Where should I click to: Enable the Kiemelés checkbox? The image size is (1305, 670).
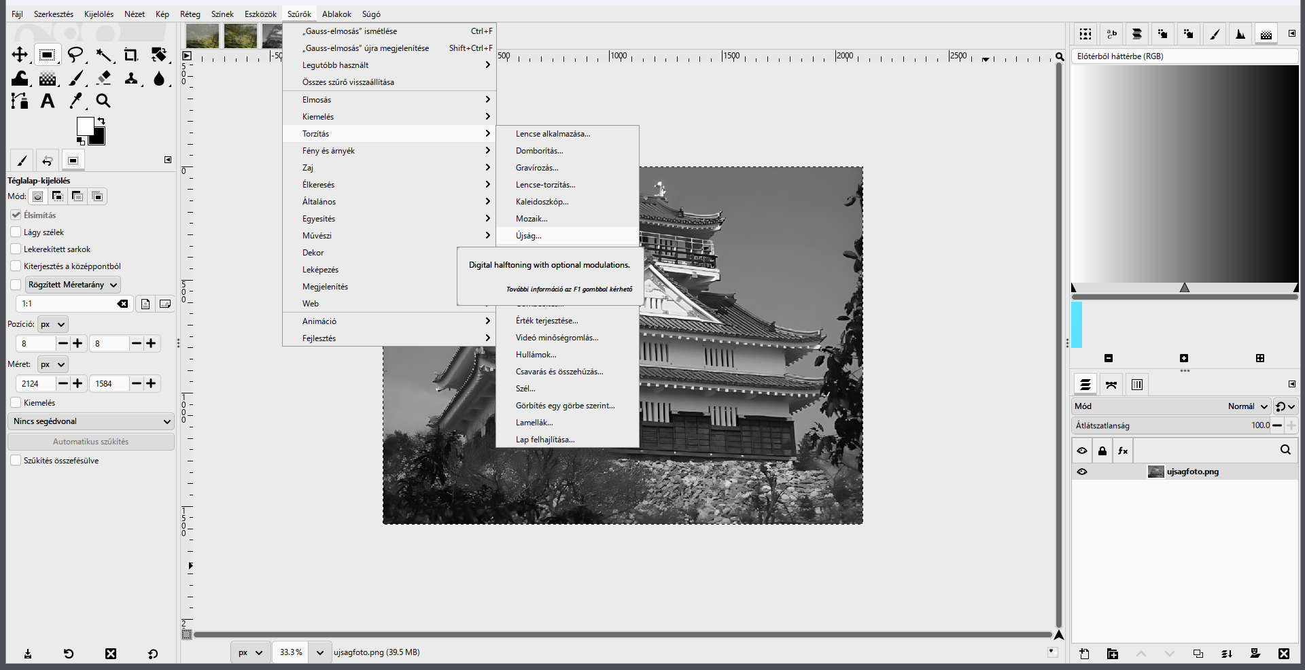16,402
